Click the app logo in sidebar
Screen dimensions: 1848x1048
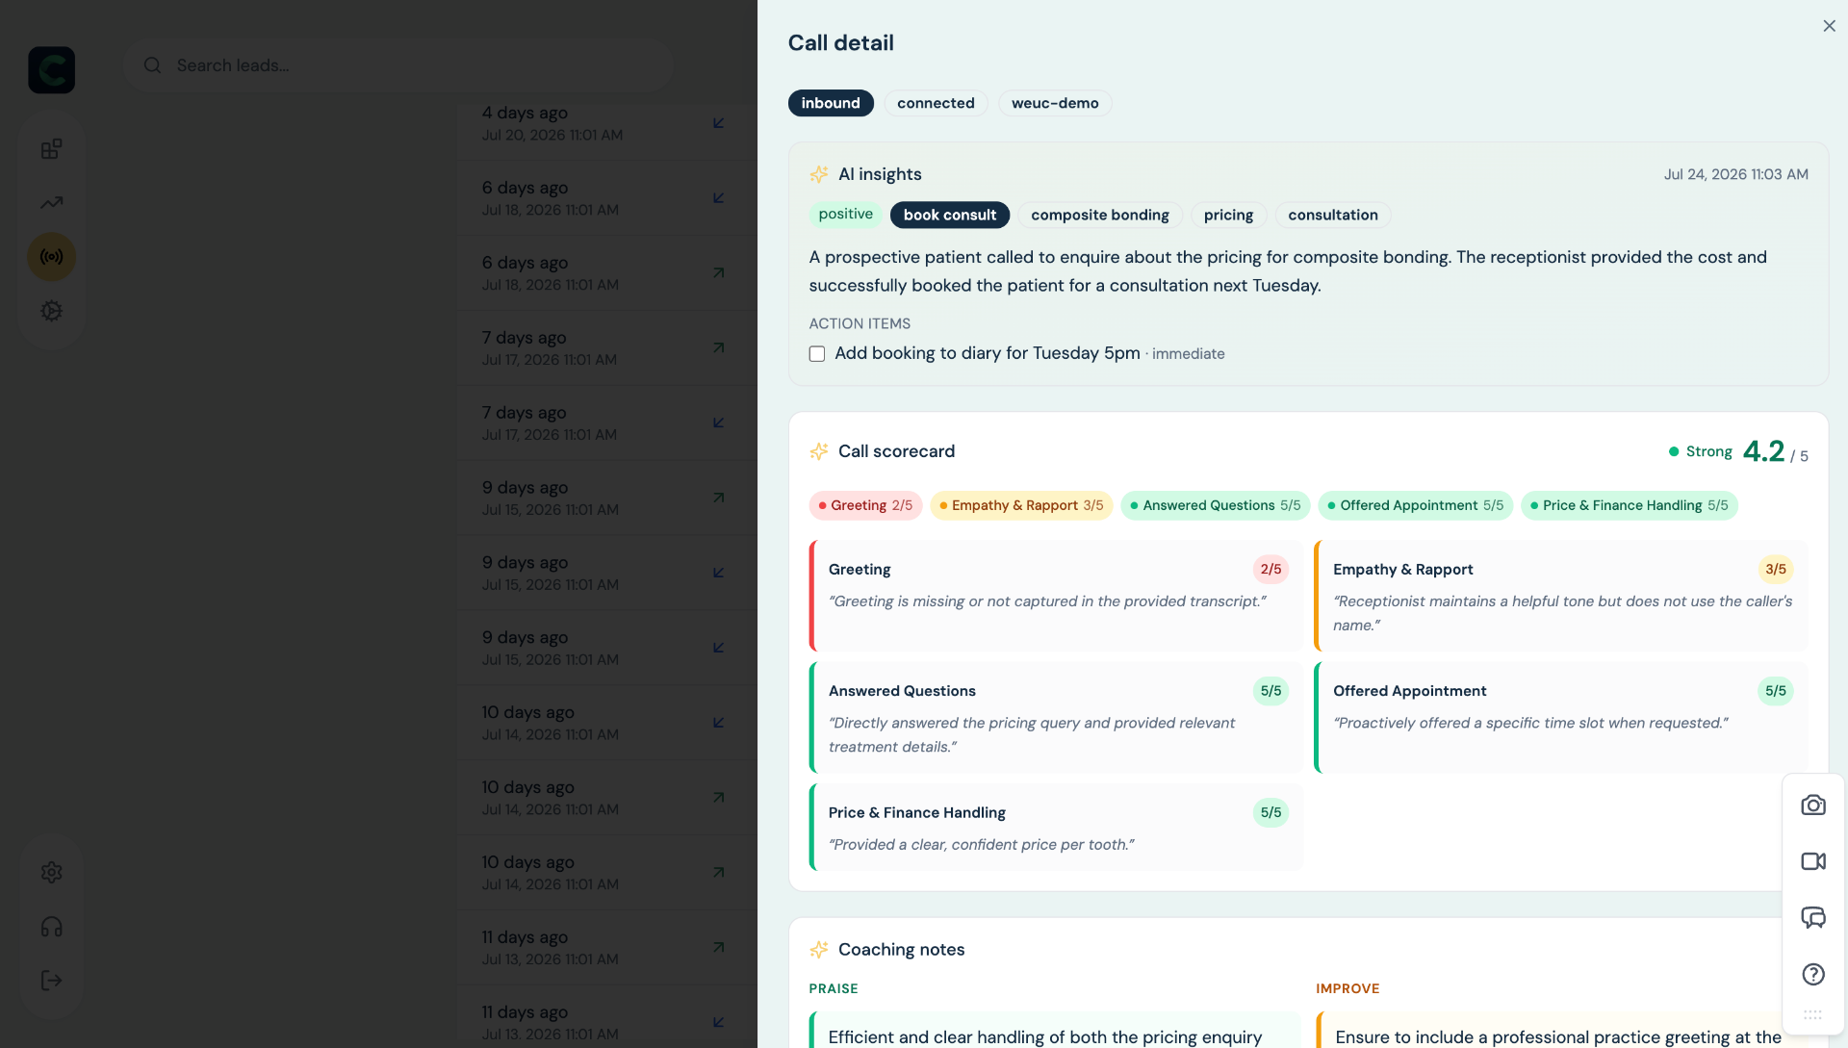tap(52, 70)
